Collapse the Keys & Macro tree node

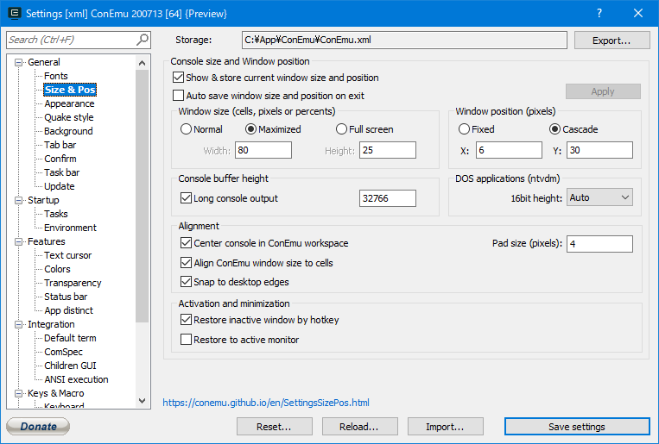coord(18,394)
